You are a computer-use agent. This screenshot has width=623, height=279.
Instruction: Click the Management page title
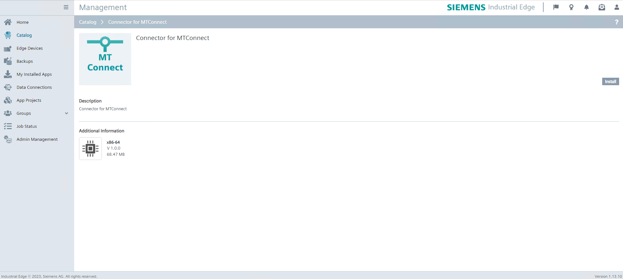point(103,7)
